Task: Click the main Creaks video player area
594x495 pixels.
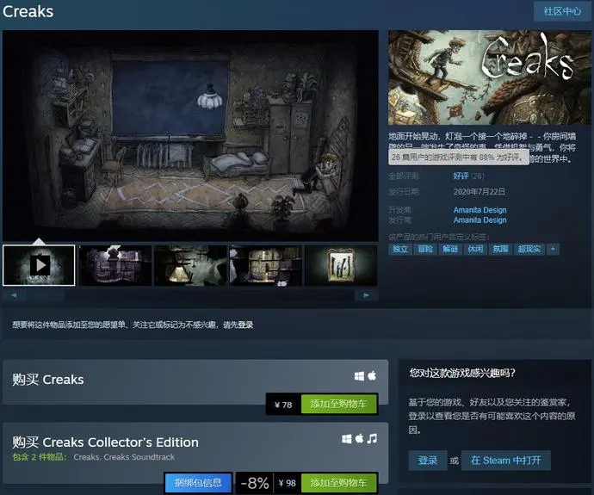Action: (x=190, y=135)
